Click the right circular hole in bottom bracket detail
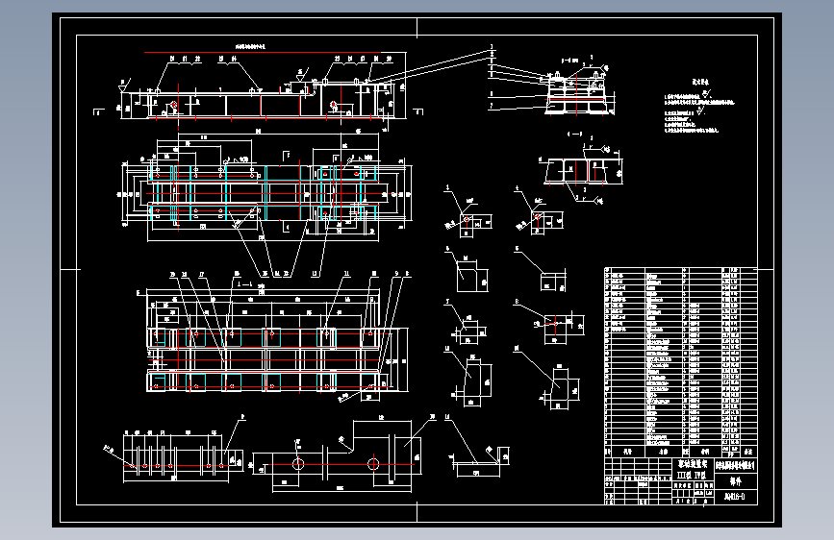Screen dimensions: 834x540 pos(373,464)
